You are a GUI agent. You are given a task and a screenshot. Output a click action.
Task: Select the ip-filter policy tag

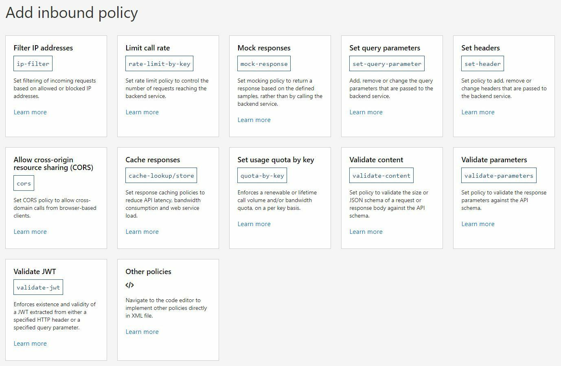33,63
